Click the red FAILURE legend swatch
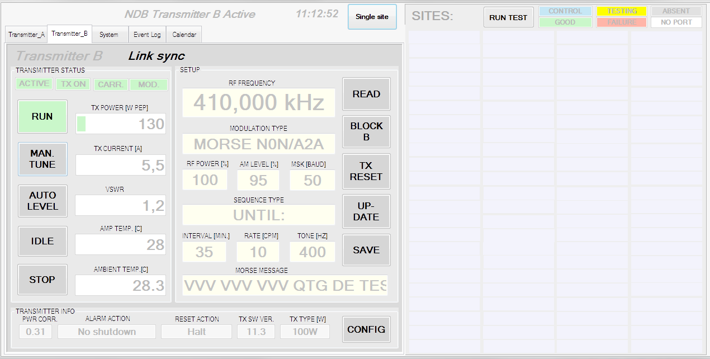Viewport: 710px width, 359px height. click(622, 22)
